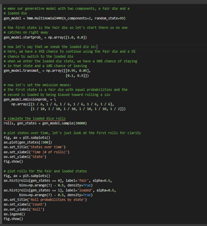Click the ax.set_xlabel('Count') line
The width and height of the screenshot is (207, 226).
[x=25, y=205]
